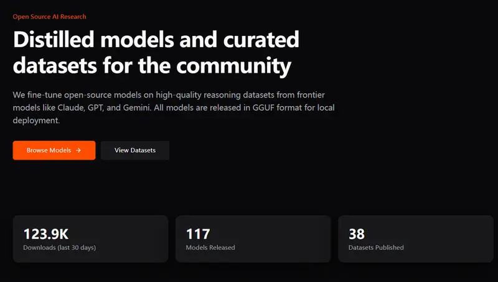Select the Models Released statistics card
The image size is (498, 282).
253,239
